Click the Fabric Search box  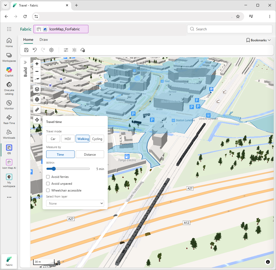coord(230,29)
